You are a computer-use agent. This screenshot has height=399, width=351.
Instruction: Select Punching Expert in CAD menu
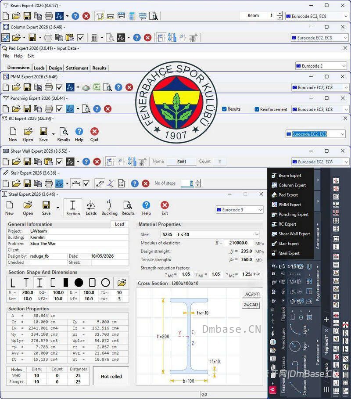click(x=293, y=214)
